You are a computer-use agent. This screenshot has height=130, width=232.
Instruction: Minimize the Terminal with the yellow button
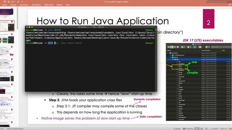tap(29, 27)
